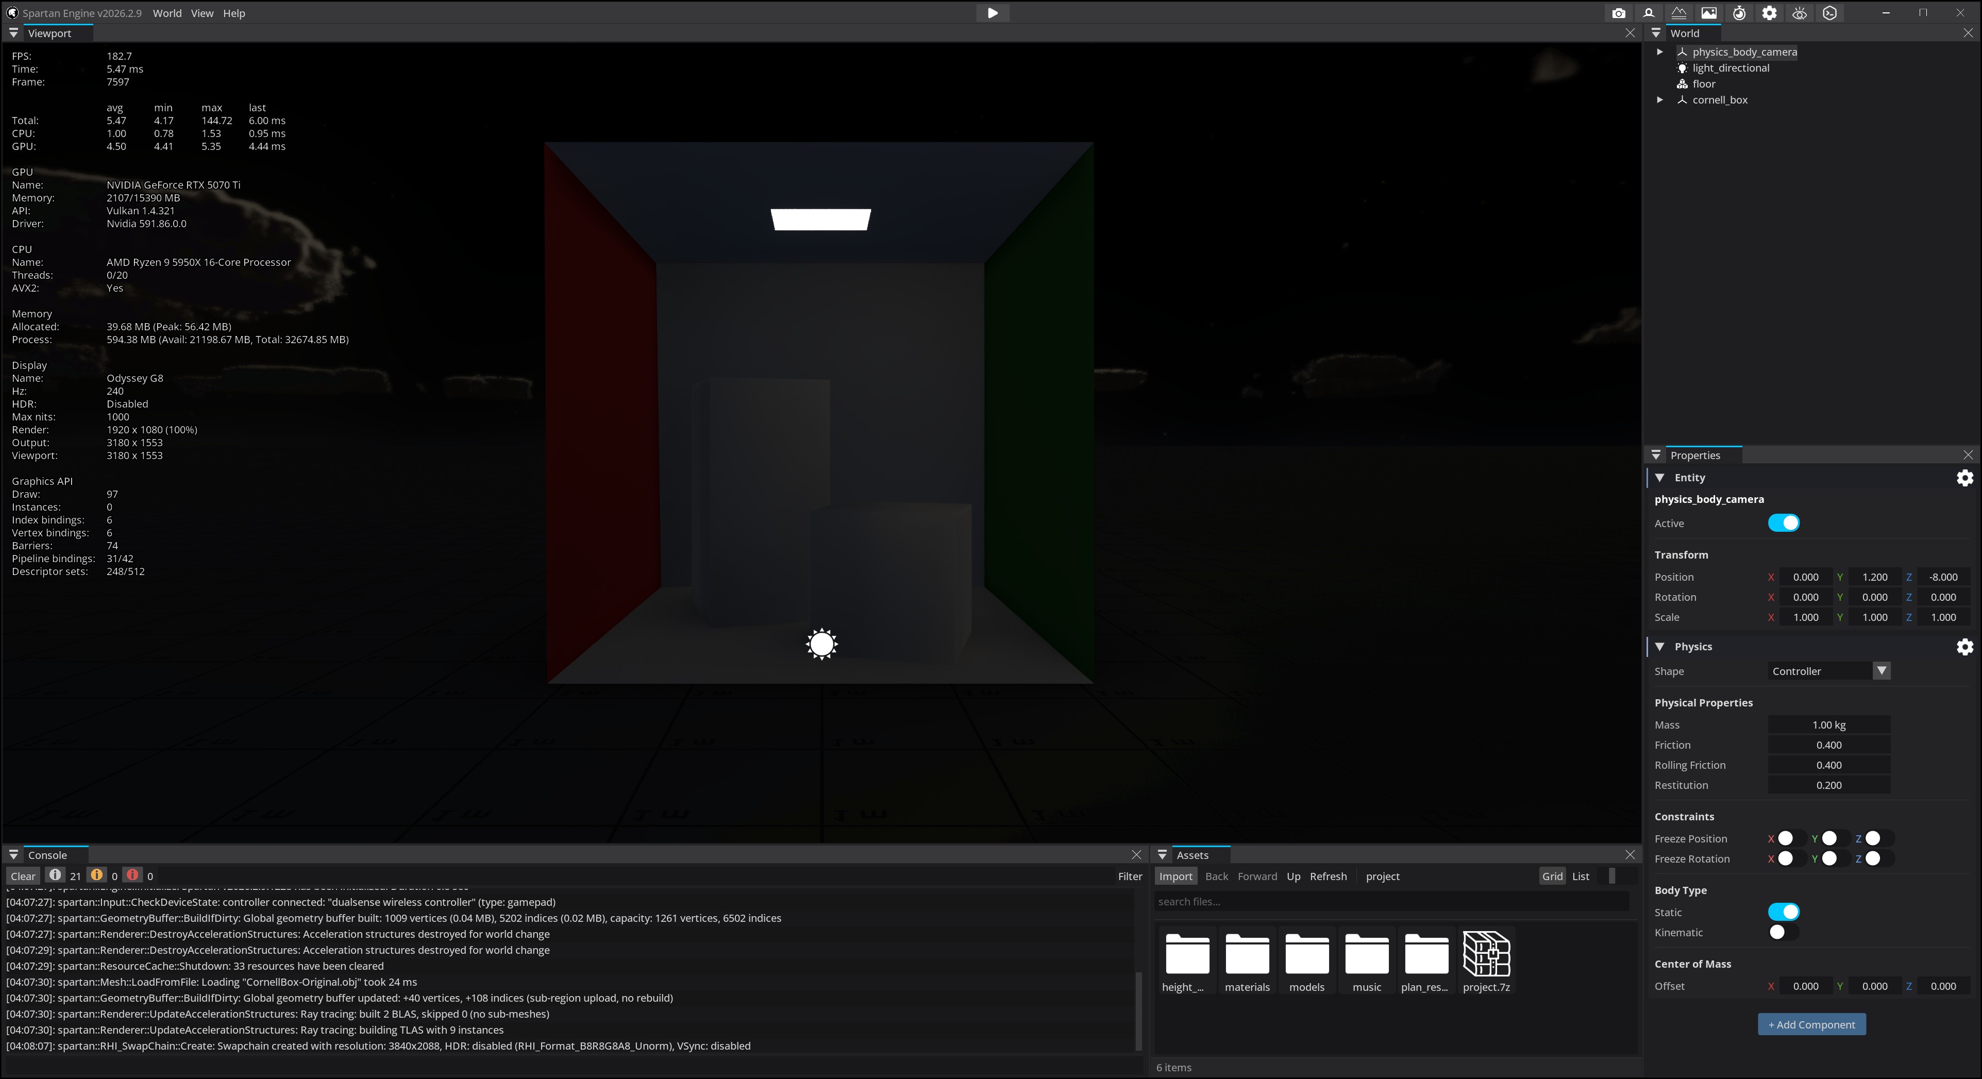Click the eye inspection icon in toolbar
The height and width of the screenshot is (1079, 1982).
[x=1799, y=13]
